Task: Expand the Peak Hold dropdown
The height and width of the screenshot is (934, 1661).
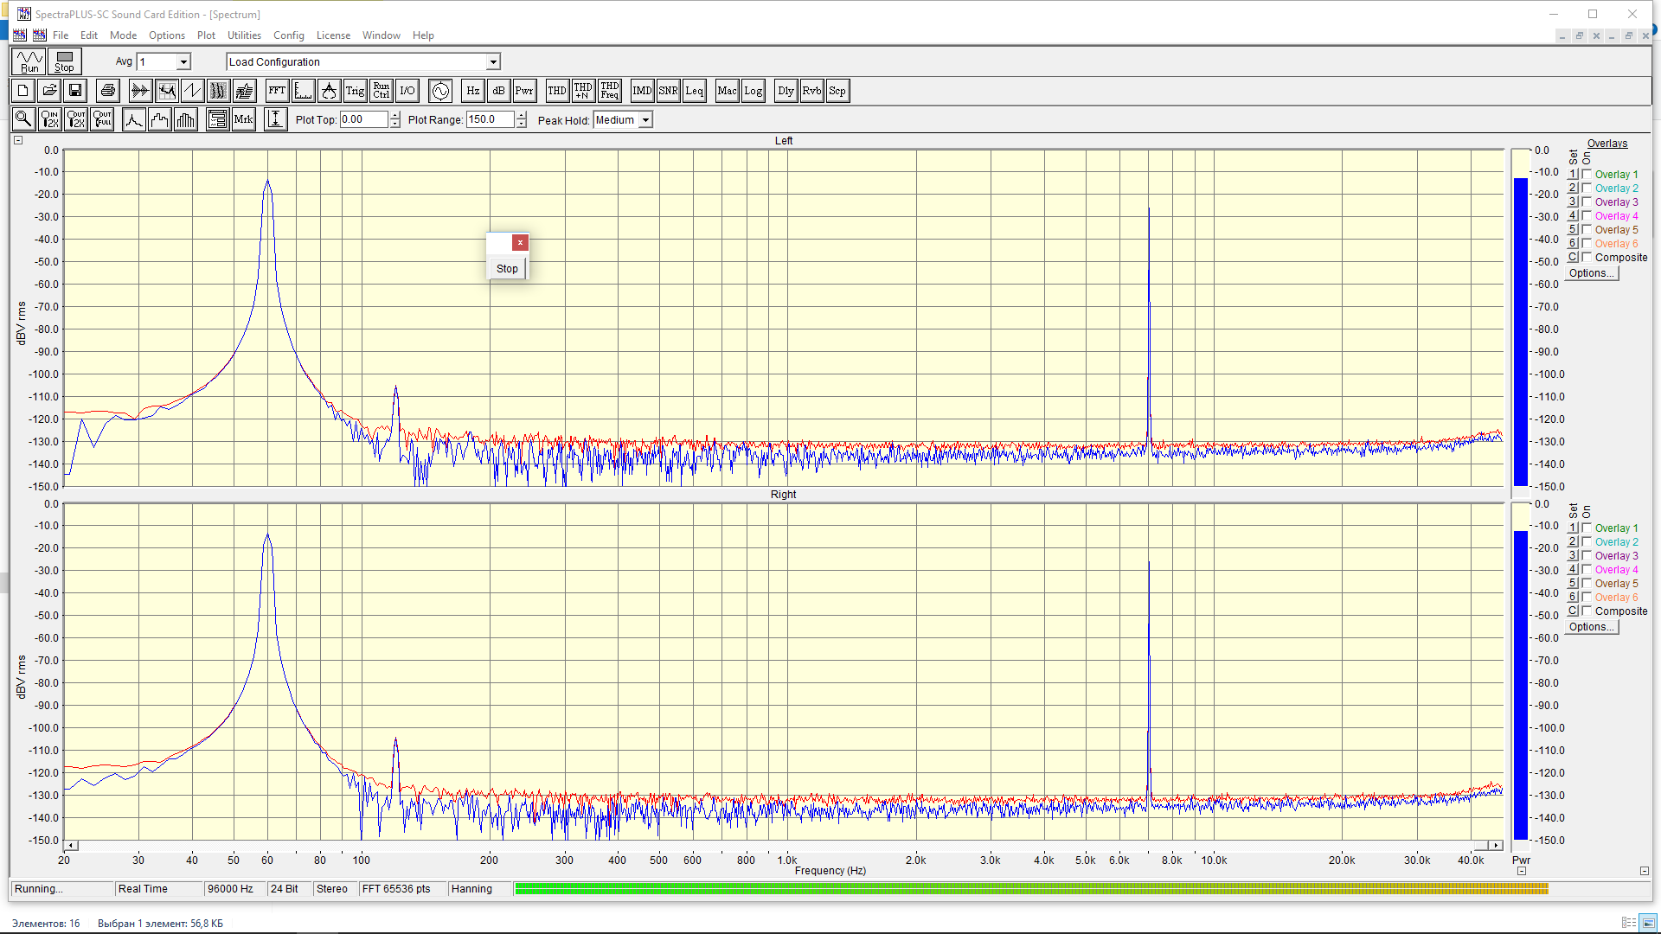Action: (645, 120)
